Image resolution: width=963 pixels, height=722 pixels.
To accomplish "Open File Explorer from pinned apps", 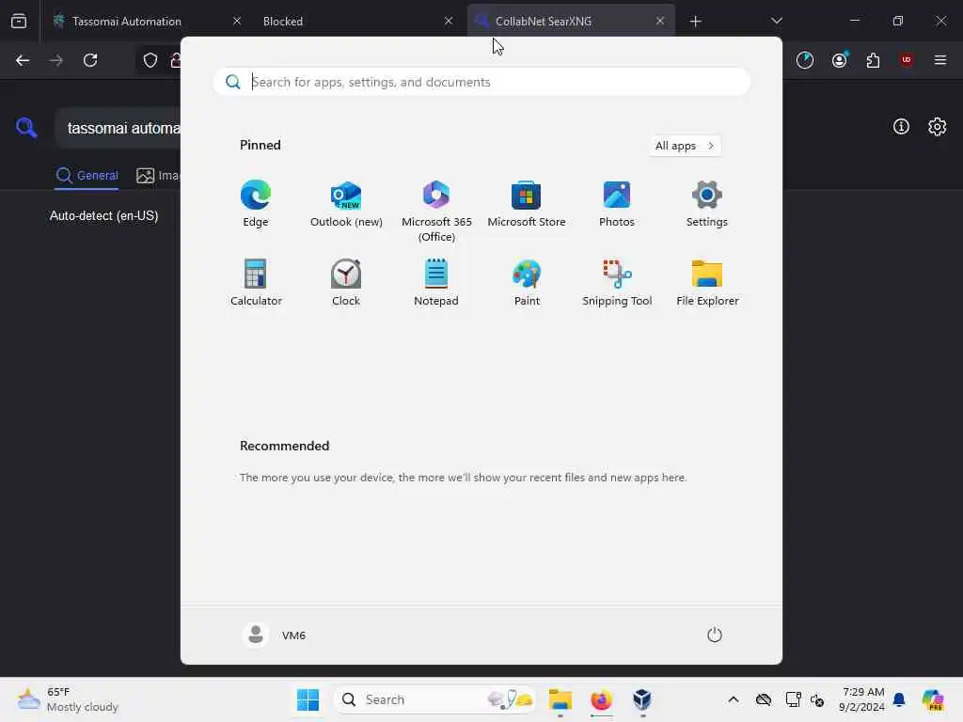I will pos(707,283).
